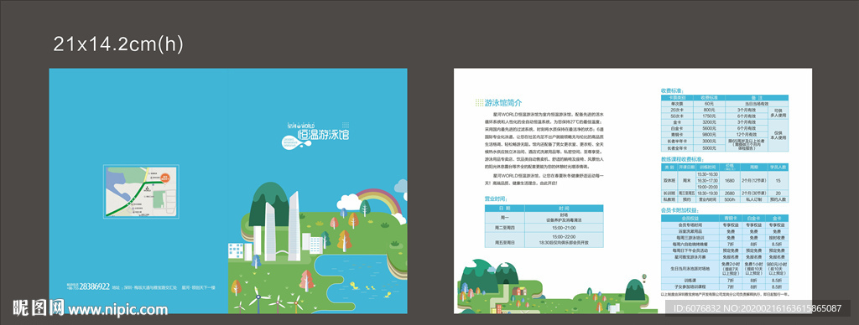Click the "子女参加培训课程" row label
The width and height of the screenshot is (859, 325).
click(690, 286)
